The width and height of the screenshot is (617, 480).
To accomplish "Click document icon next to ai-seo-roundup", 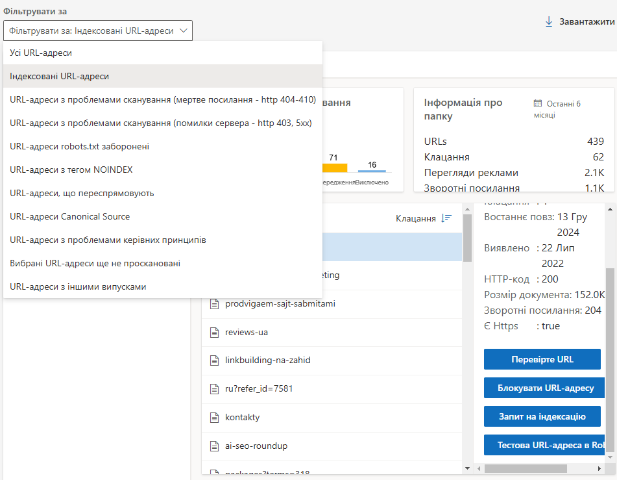I will pyautogui.click(x=215, y=446).
